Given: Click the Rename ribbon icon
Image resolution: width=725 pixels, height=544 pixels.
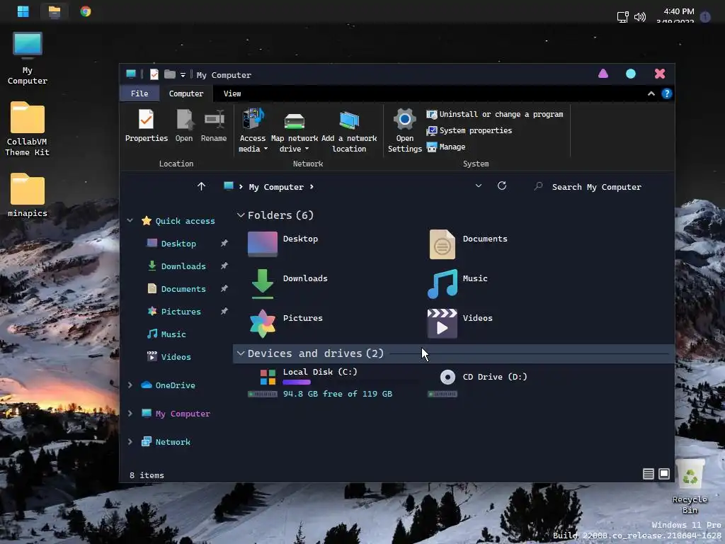Looking at the screenshot, I should click(x=214, y=119).
